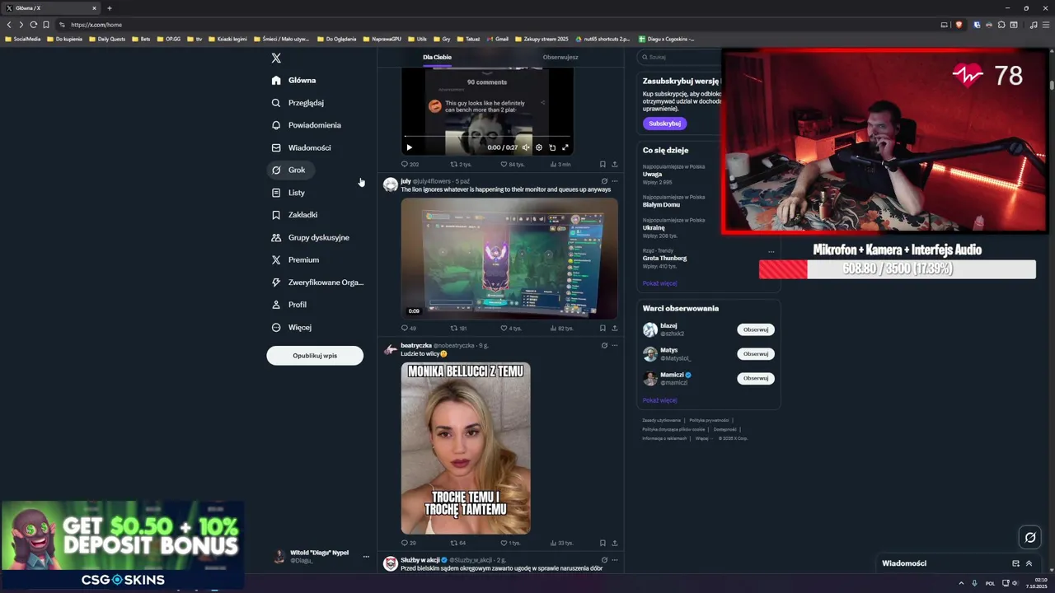
Task: Open Profil page
Action: 289,305
